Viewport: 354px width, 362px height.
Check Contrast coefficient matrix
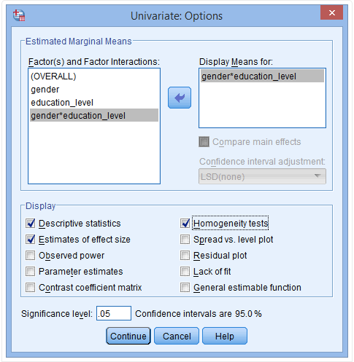(31, 288)
